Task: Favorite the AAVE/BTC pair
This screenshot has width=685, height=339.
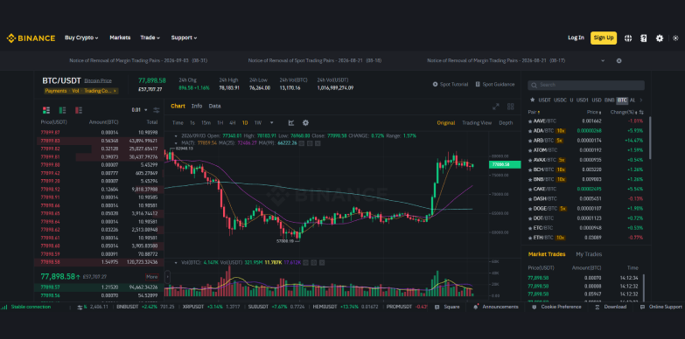Action: point(530,121)
